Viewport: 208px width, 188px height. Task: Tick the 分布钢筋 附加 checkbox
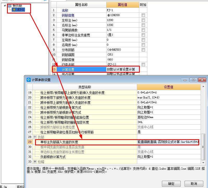tap(143, 50)
